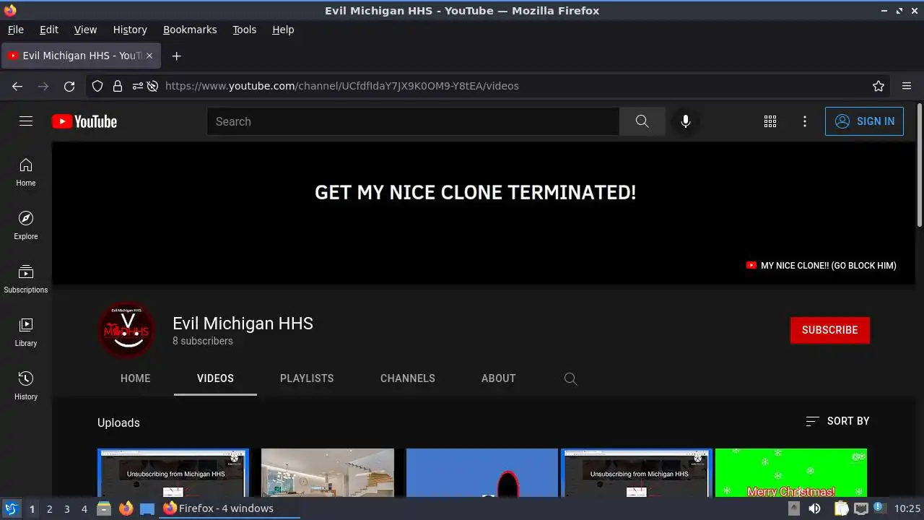Screen dimensions: 924x520
Task: Click the 8 subscribers text
Action: pyautogui.click(x=203, y=341)
